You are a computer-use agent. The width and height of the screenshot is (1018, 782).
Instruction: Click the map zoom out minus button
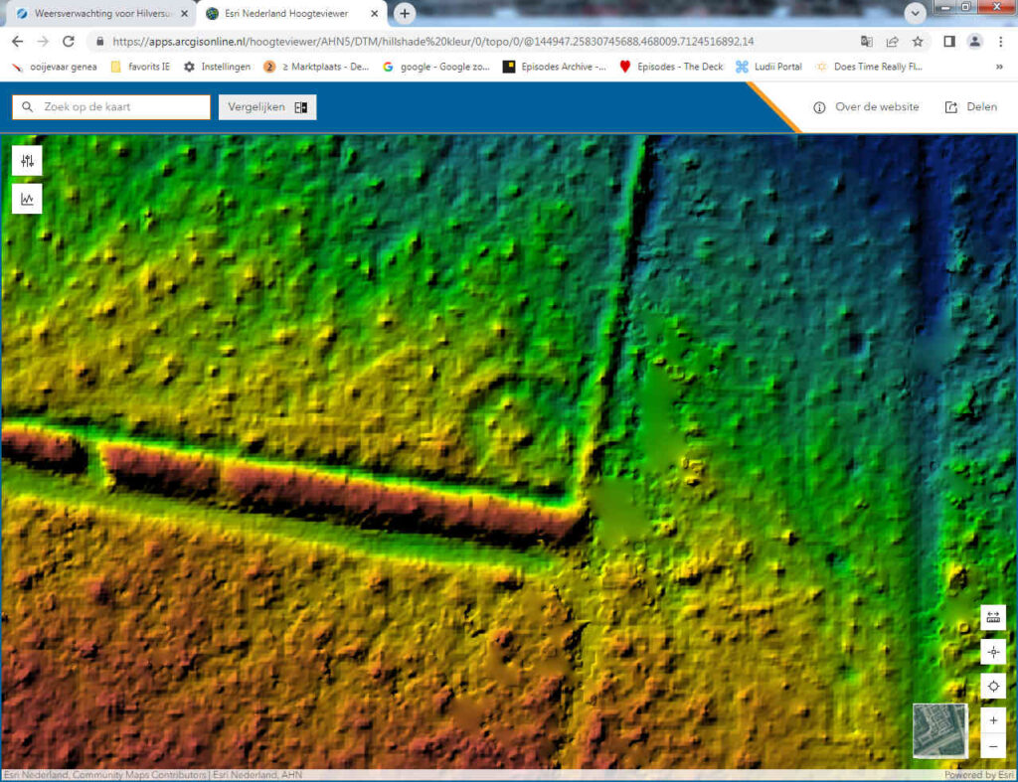tap(992, 746)
